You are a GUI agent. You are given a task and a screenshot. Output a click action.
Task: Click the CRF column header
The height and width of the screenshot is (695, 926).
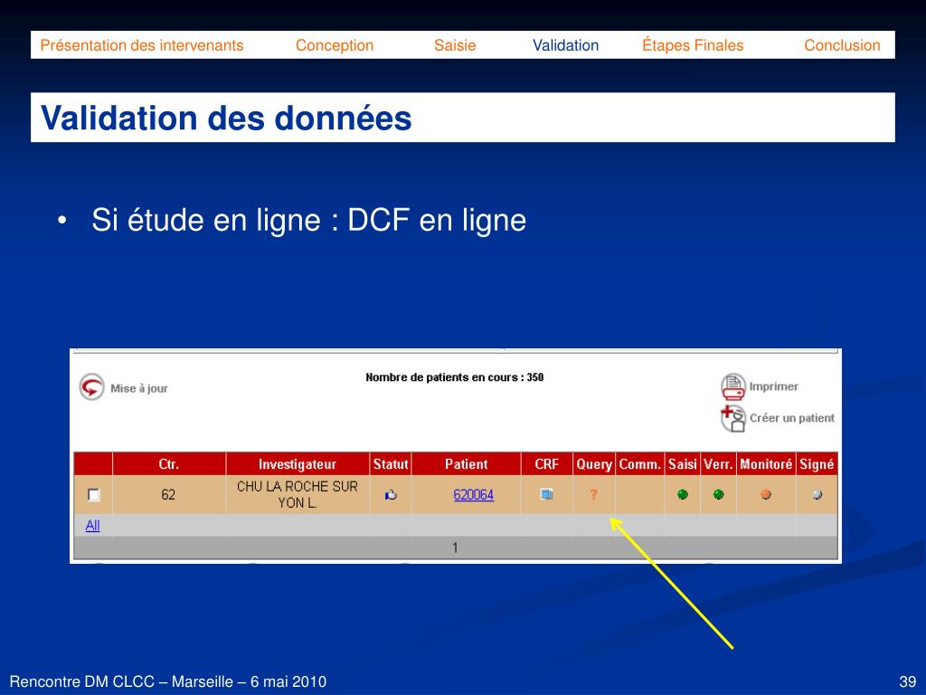tap(547, 464)
